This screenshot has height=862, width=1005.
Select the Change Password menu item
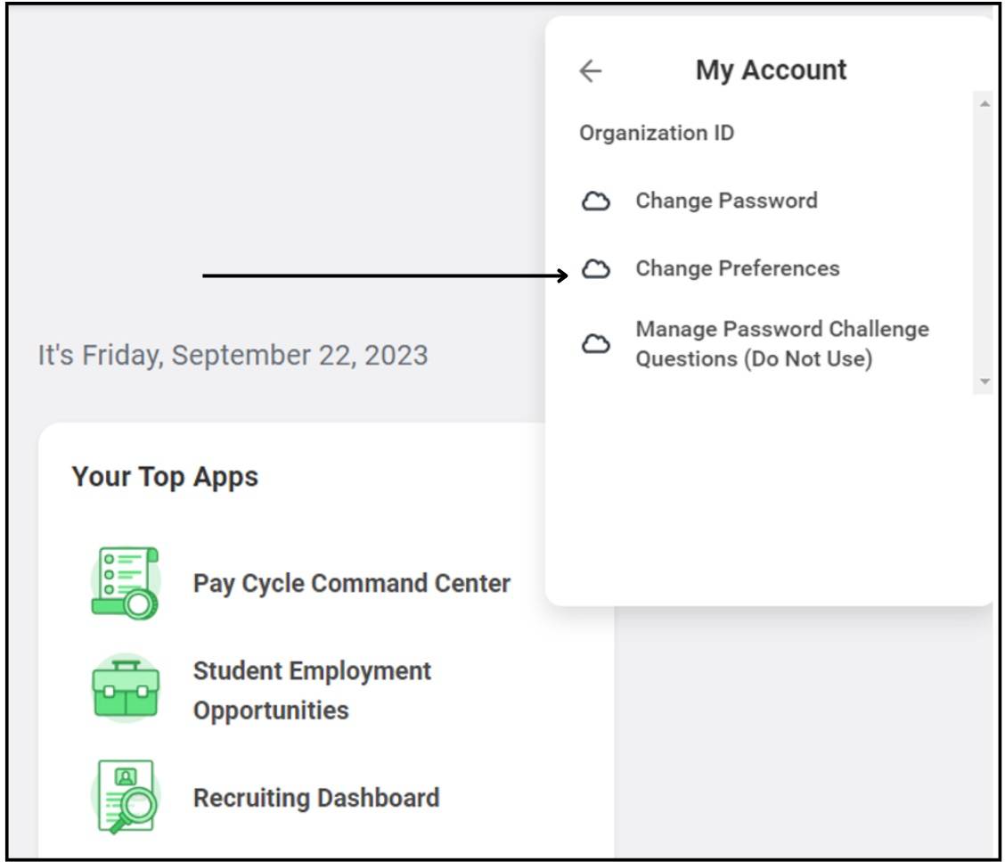coord(725,201)
